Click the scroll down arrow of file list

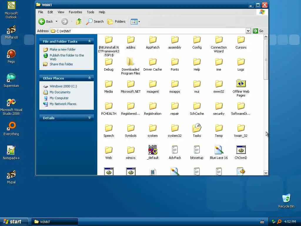266,173
